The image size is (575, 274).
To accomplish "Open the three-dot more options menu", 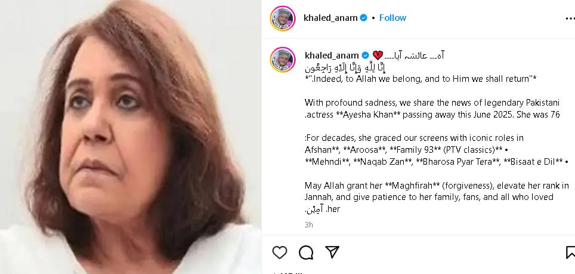I will click(x=570, y=19).
